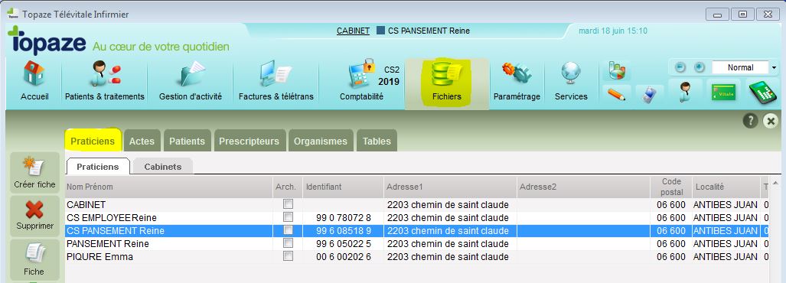Click the zoom plus button
Viewport: 786px width, 283px height.
(x=700, y=67)
